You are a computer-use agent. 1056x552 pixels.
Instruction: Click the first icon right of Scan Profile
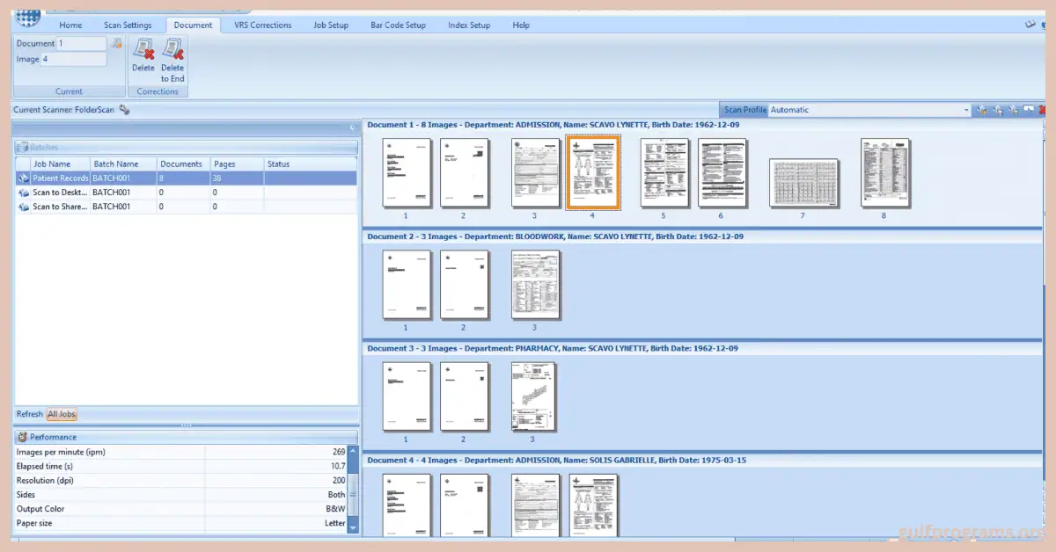tap(982, 110)
